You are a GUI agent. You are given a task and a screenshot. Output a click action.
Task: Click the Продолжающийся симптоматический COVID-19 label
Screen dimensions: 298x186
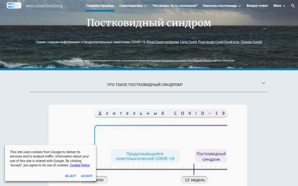click(145, 156)
